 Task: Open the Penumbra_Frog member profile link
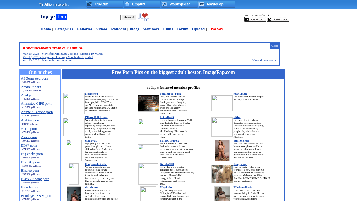170,94
